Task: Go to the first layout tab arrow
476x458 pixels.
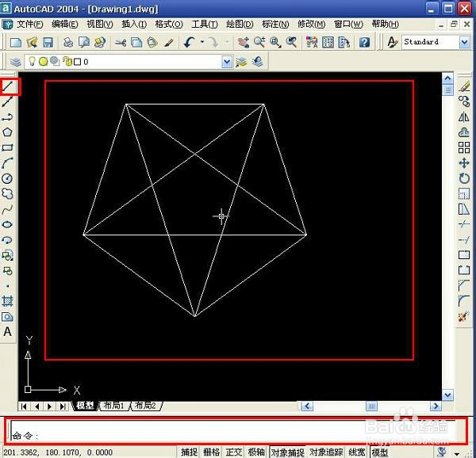Action: click(24, 406)
